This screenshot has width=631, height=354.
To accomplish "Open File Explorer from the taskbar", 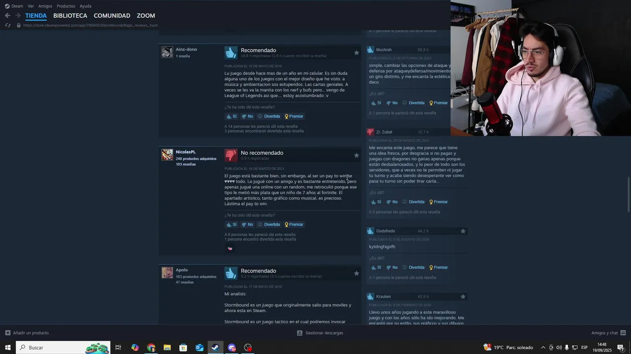I will pyautogui.click(x=167, y=348).
